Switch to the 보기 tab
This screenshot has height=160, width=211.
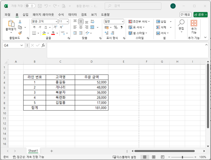pyautogui.click(x=94, y=14)
